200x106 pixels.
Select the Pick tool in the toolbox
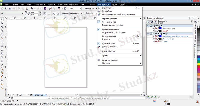tap(2, 19)
